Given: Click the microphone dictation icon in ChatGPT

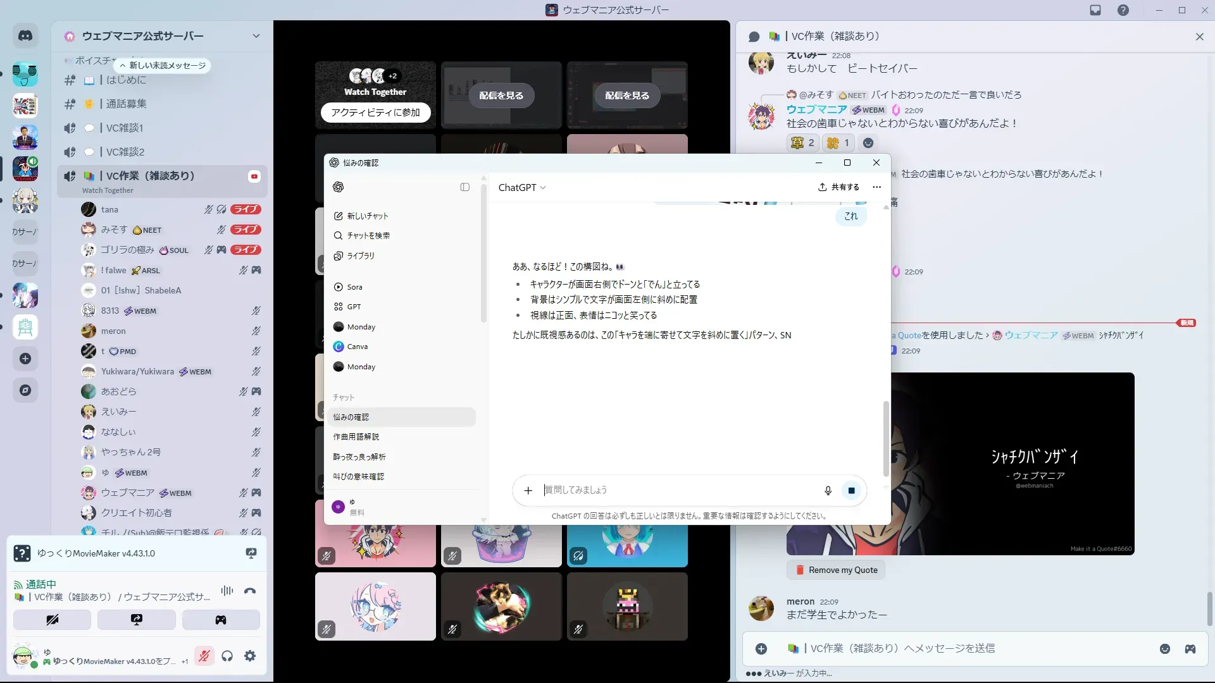Looking at the screenshot, I should pyautogui.click(x=828, y=491).
